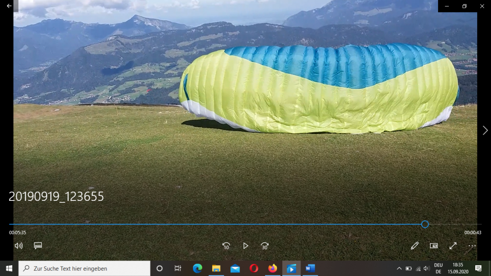Open the notification action center
491x276 pixels.
pyautogui.click(x=478, y=269)
